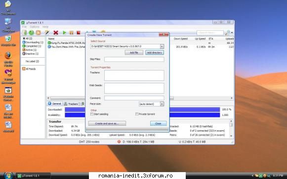Click the Web Seeds text box
The height and width of the screenshot is (179, 287).
[134, 88]
